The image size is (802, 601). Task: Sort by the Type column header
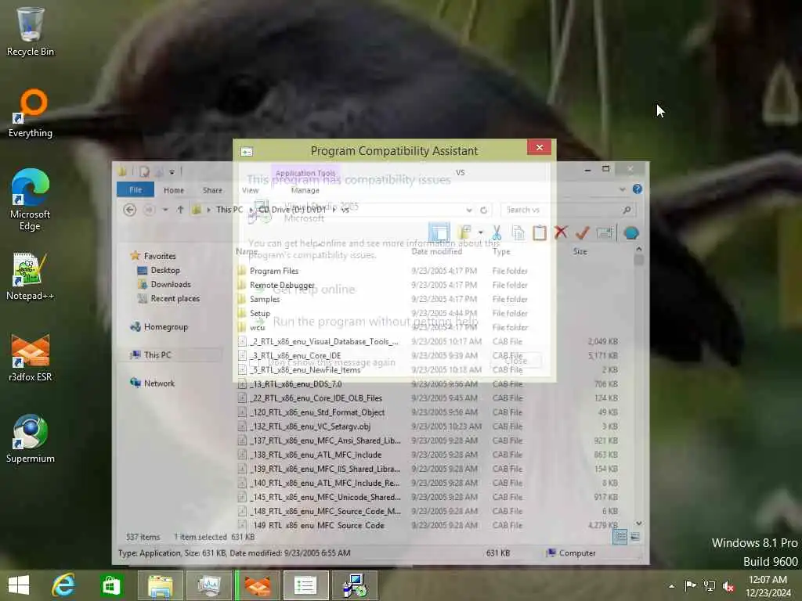click(501, 251)
